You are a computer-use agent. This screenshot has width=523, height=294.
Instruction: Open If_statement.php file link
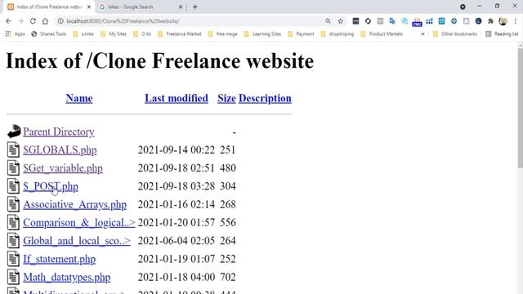[x=60, y=259]
